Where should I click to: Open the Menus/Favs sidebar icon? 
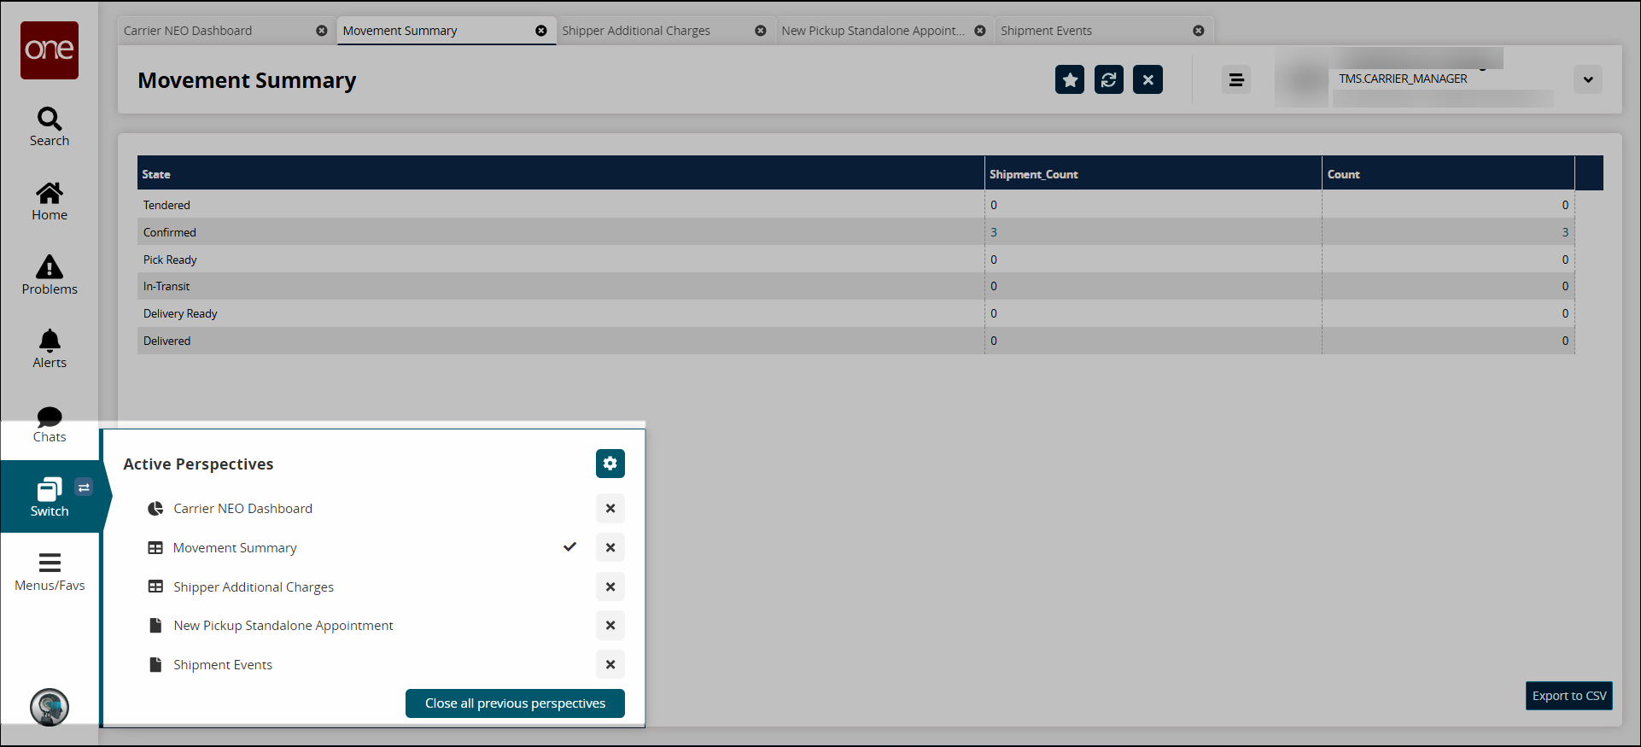50,572
